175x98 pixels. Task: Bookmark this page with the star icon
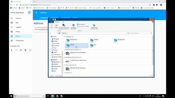(x=150, y=5)
